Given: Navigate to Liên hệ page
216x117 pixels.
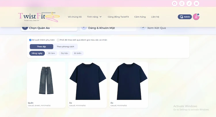Looking at the screenshot, I should click(x=155, y=17).
